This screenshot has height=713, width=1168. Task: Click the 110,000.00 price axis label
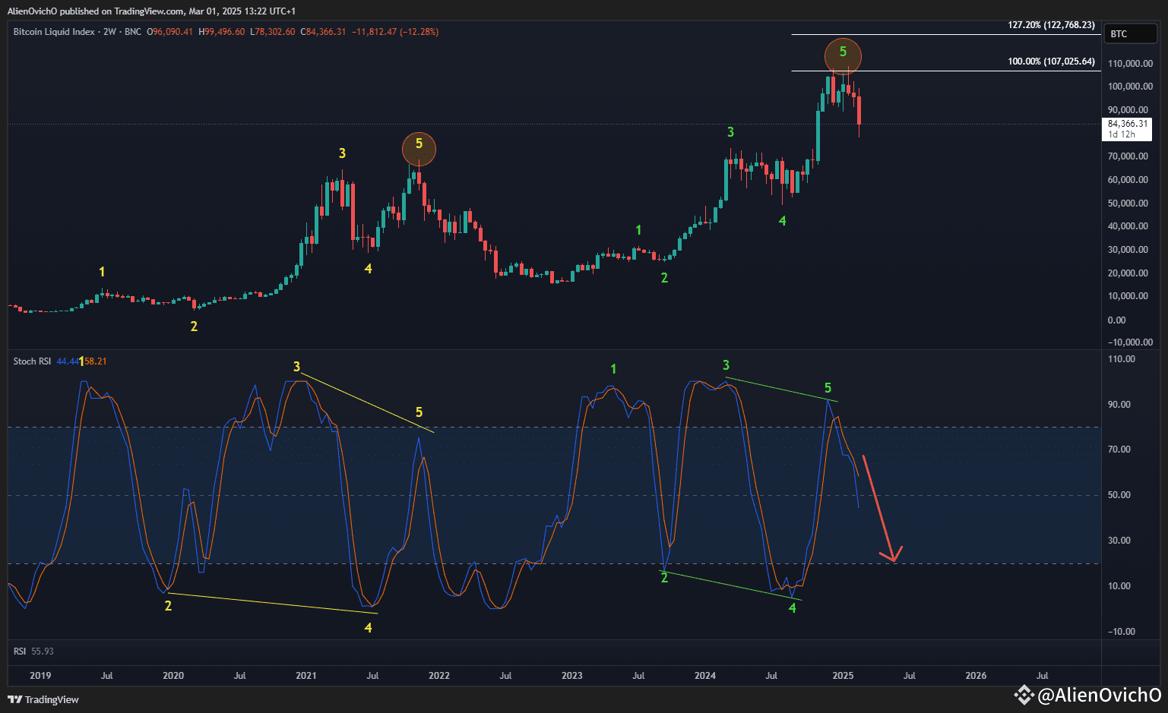click(1130, 63)
